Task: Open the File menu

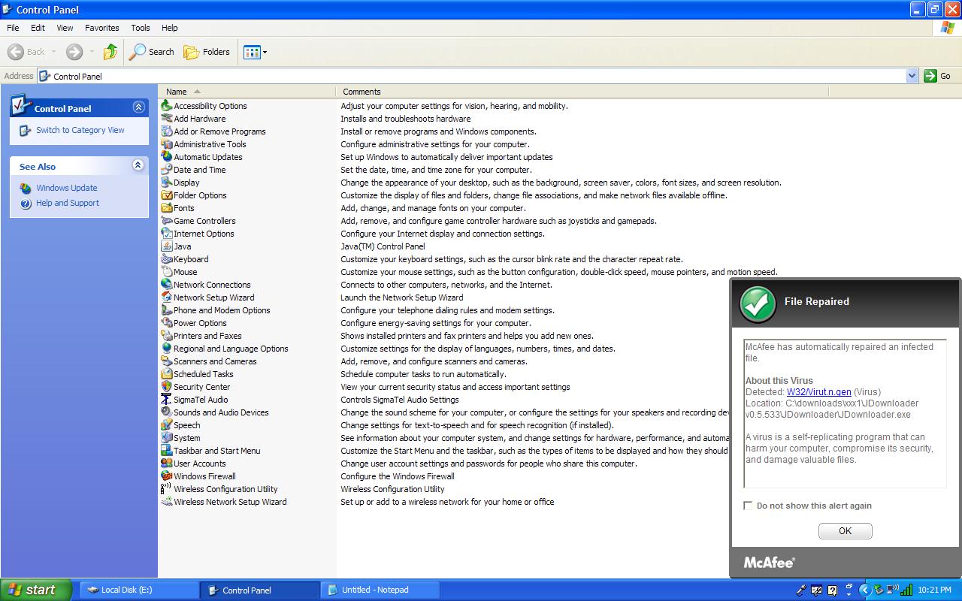Action: tap(13, 28)
